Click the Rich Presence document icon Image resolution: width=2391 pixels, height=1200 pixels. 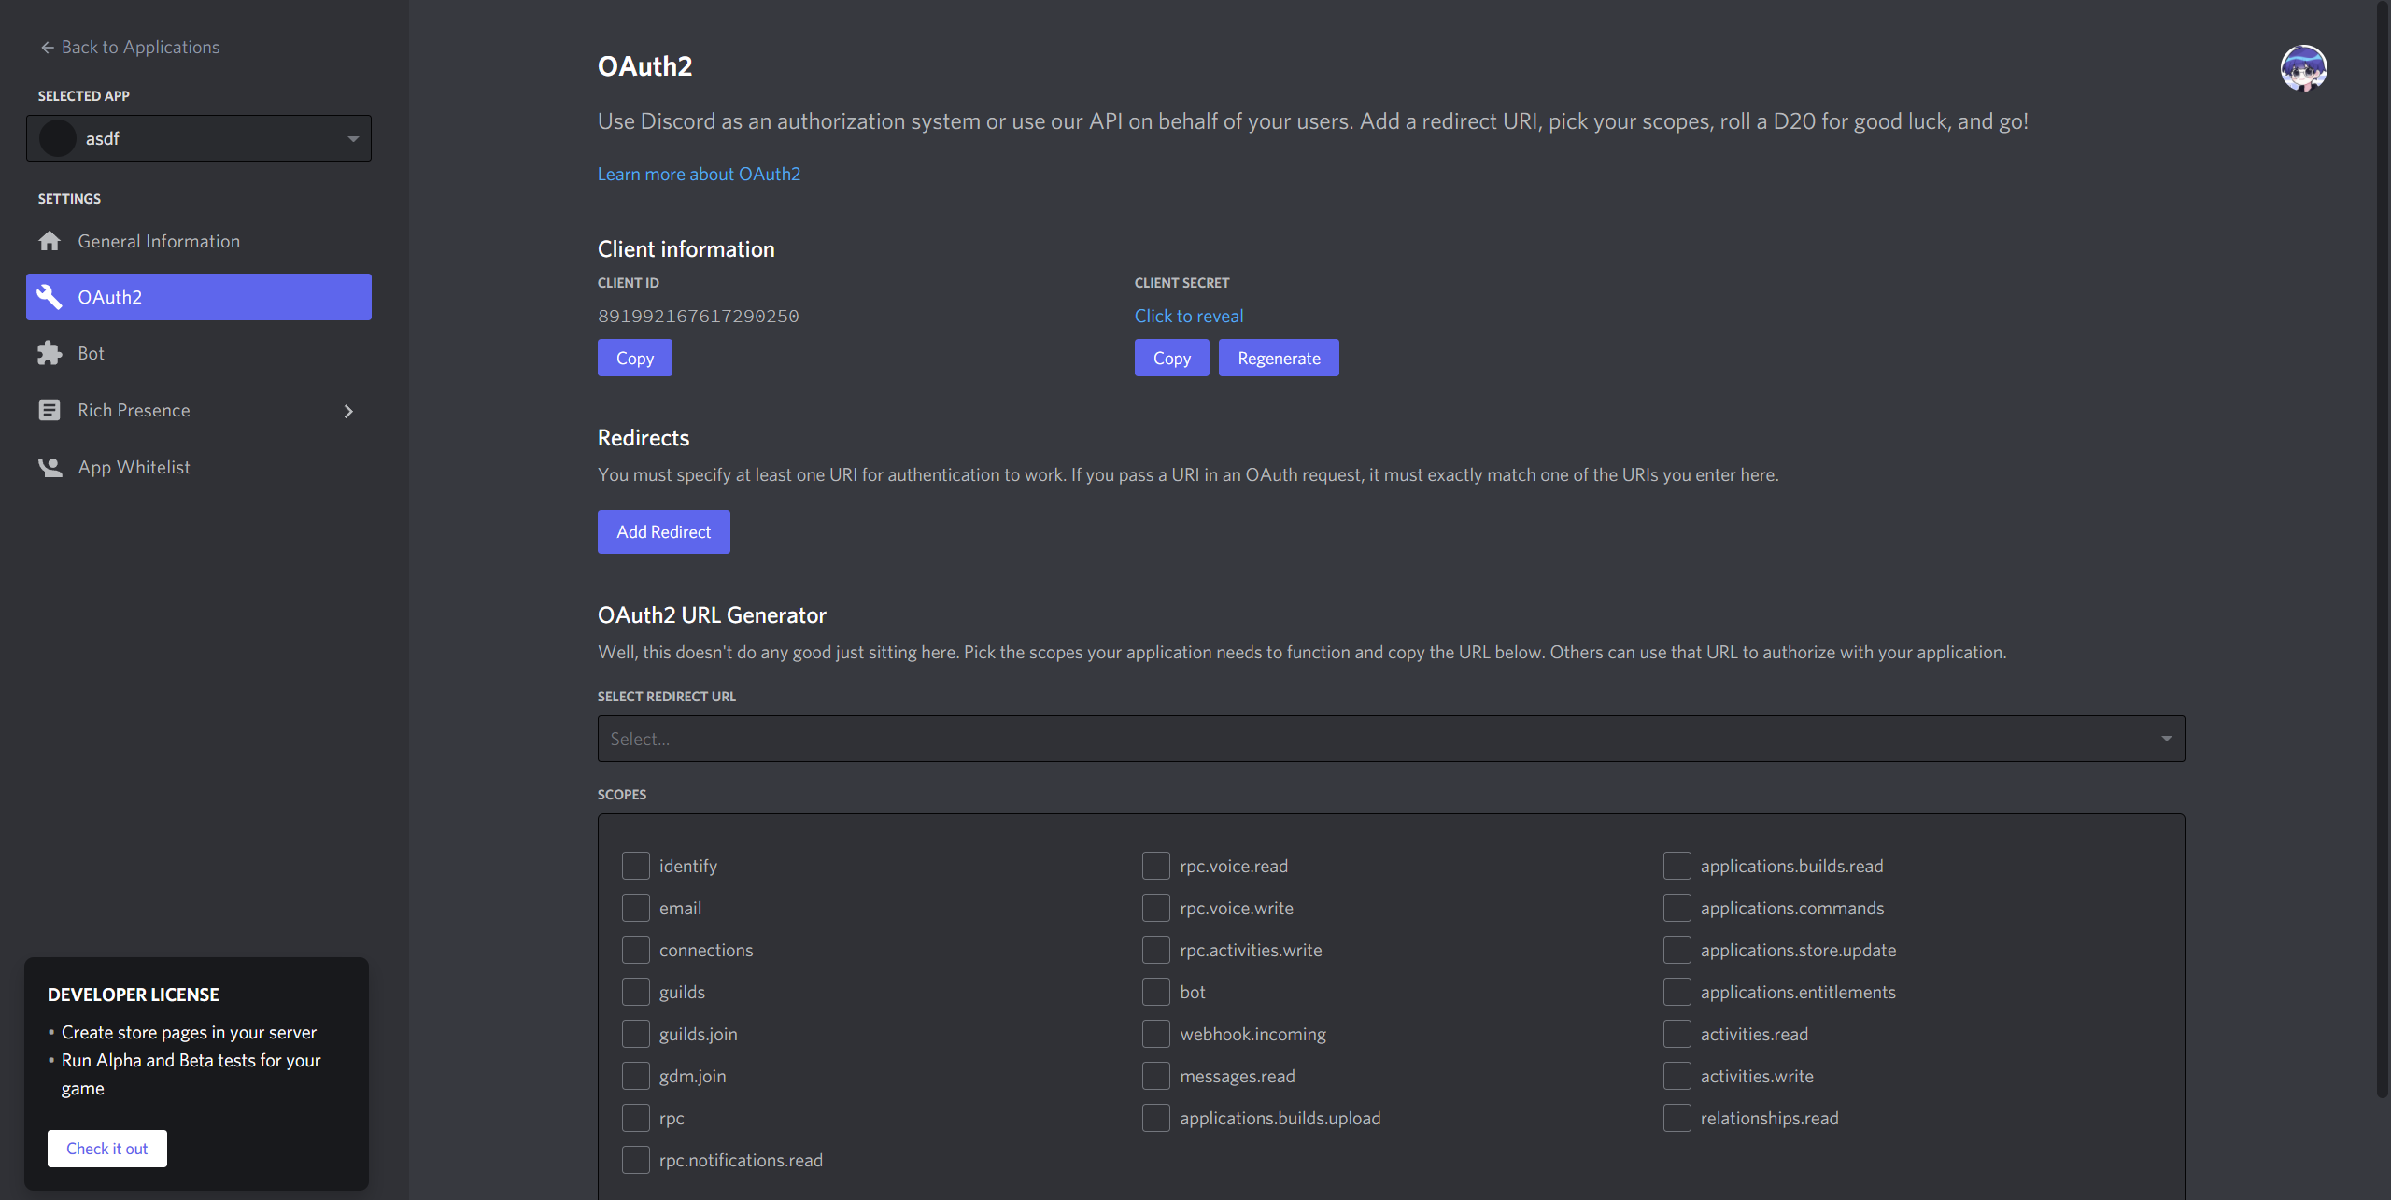point(50,410)
